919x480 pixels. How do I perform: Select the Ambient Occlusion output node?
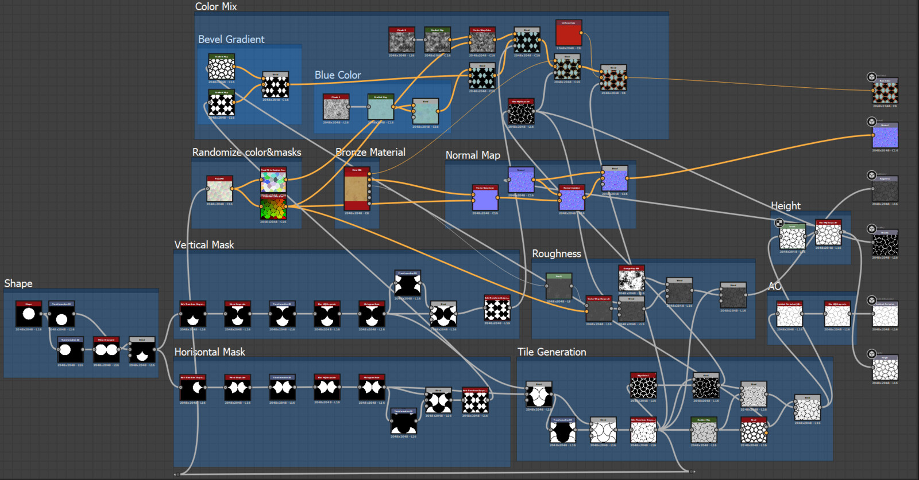point(885,315)
